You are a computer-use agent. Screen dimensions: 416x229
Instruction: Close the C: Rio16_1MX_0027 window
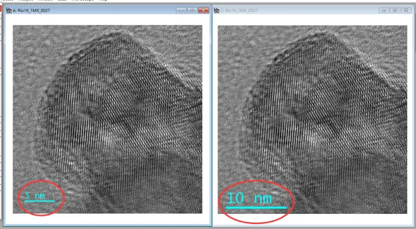[406, 10]
